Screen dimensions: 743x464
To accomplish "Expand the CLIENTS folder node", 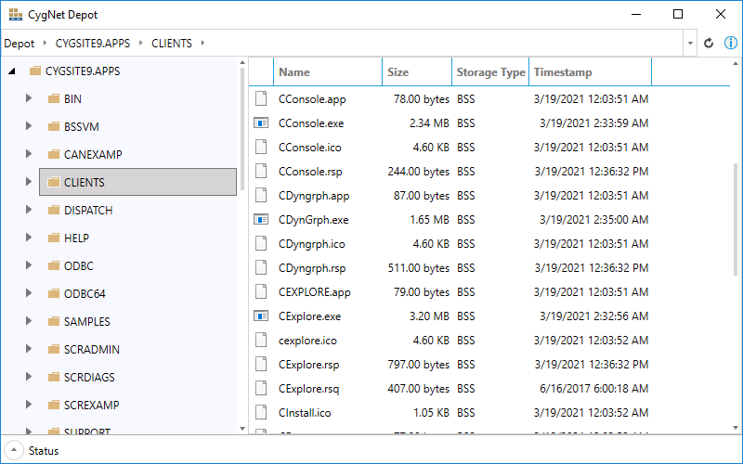I will (x=29, y=182).
